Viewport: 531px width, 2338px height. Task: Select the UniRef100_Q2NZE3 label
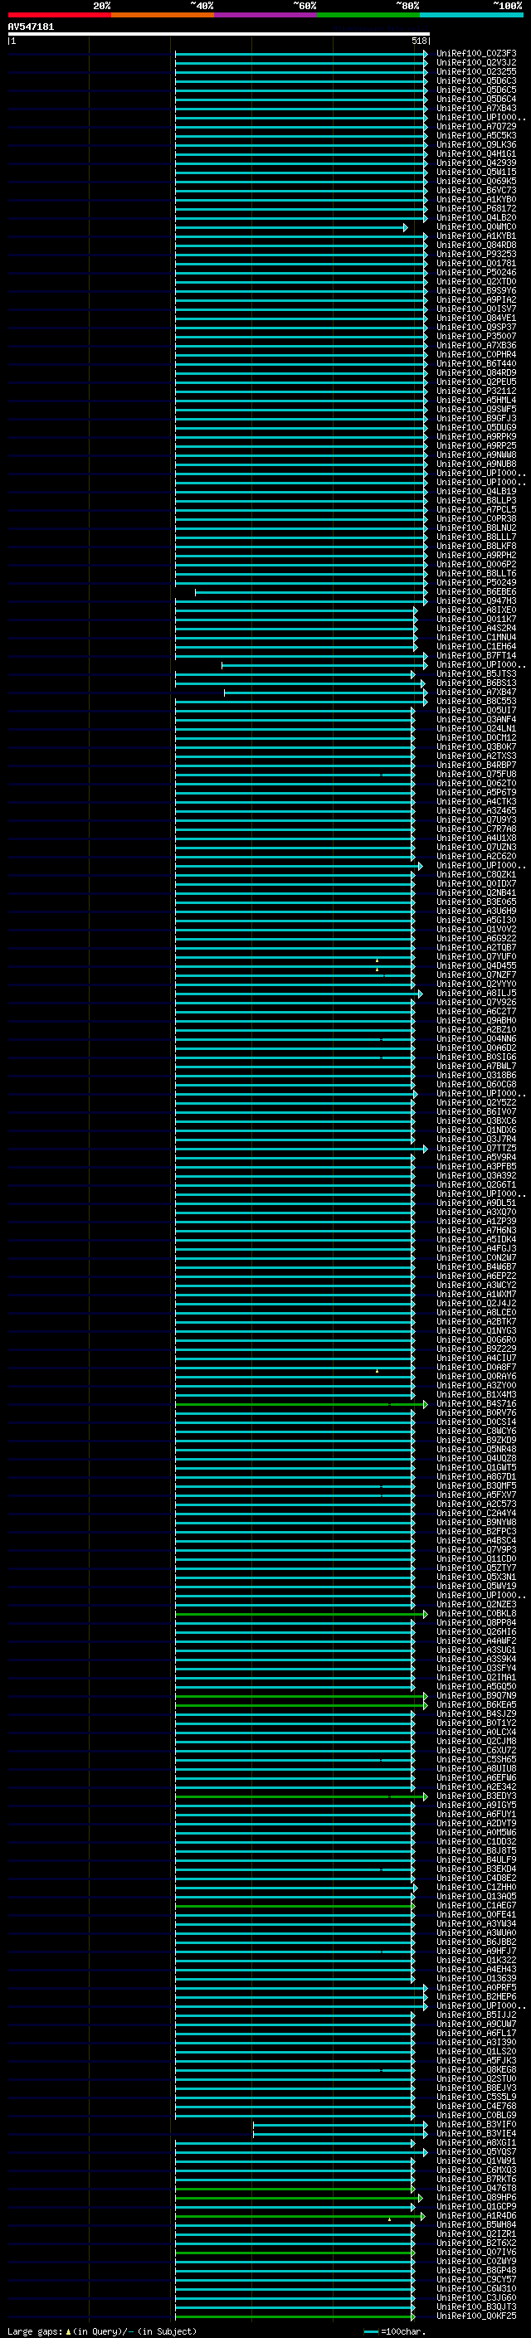(x=476, y=1605)
